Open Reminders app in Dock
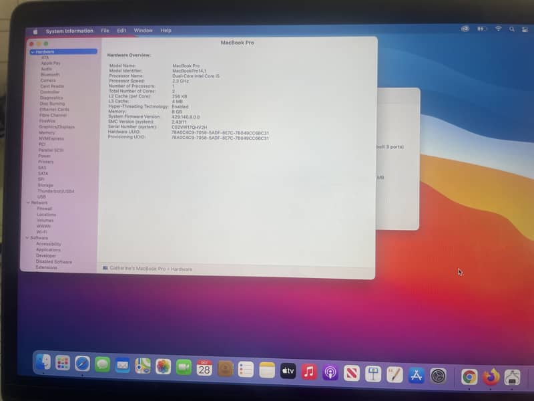The height and width of the screenshot is (401, 534). [246, 370]
